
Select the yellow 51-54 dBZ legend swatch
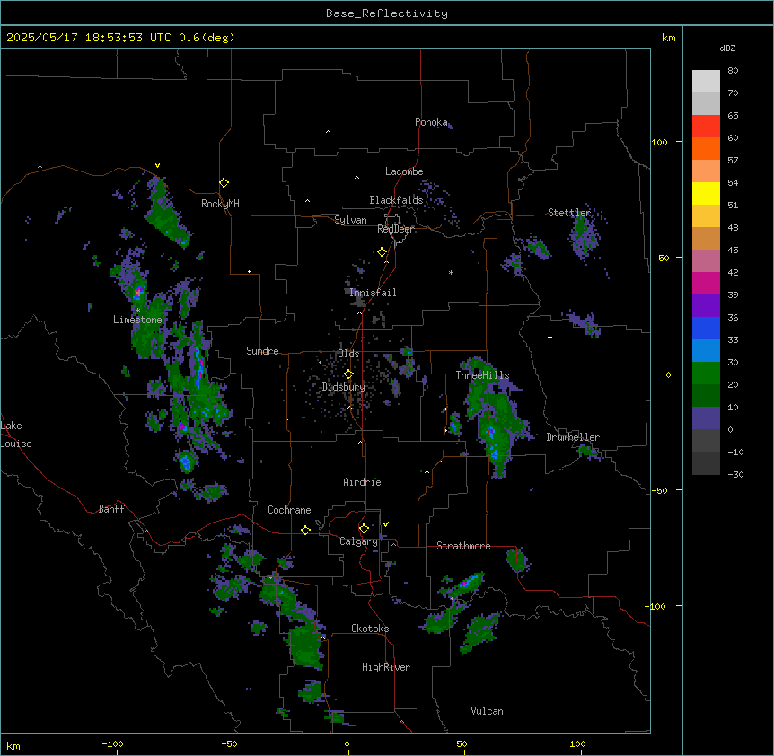pos(706,193)
